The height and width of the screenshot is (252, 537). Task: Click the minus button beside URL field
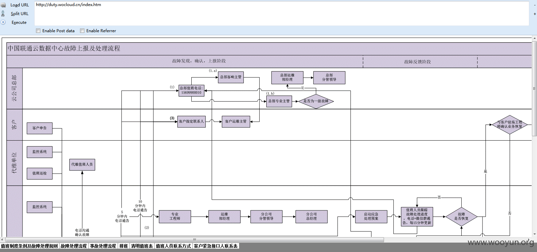pos(535,5)
